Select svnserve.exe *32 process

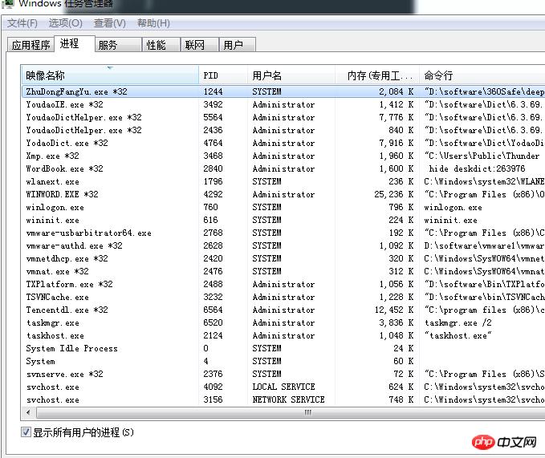tap(64, 375)
